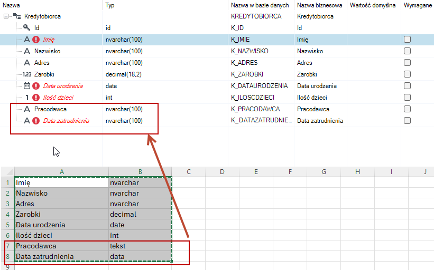Click spreadsheet cell containing tekst

140,246
